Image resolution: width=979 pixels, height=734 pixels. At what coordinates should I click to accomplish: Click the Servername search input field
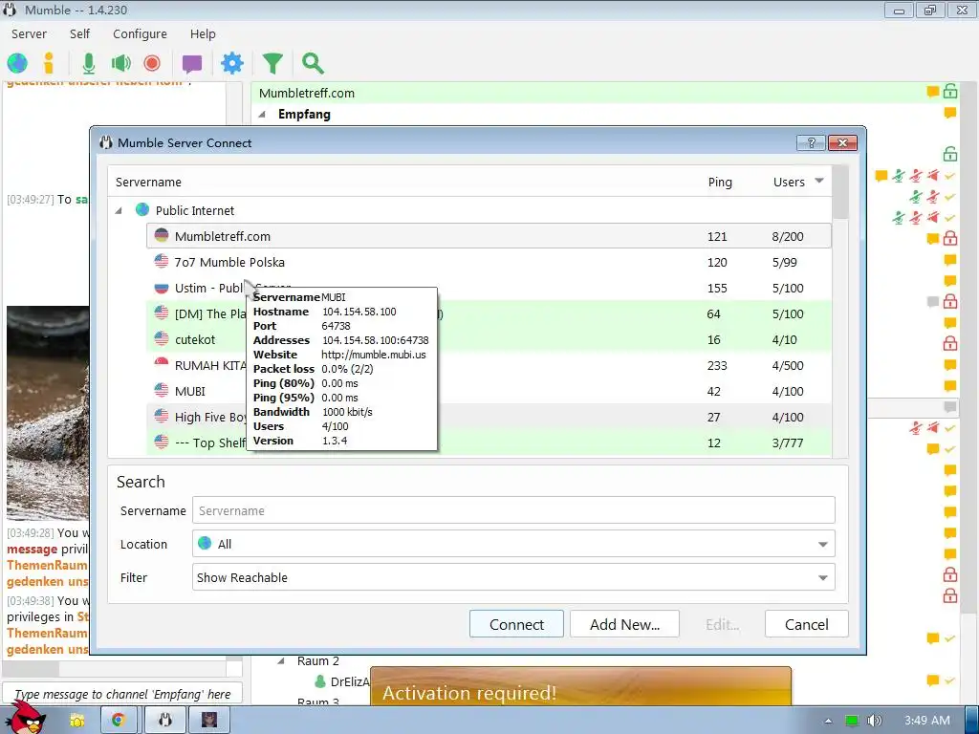513,510
